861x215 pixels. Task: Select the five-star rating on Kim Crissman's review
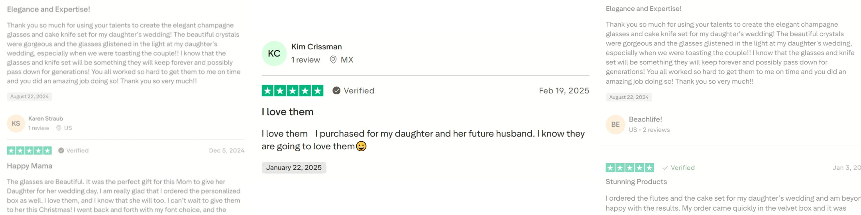click(x=293, y=91)
